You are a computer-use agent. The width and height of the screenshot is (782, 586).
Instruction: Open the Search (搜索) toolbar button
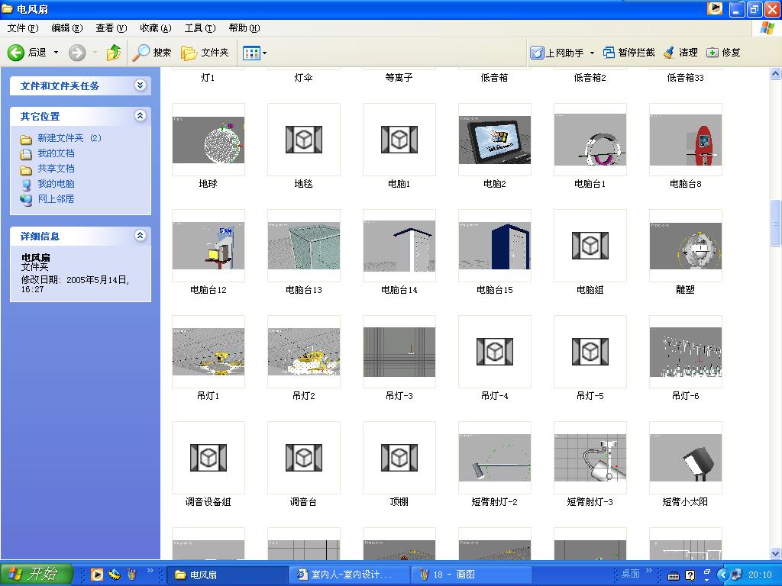[152, 53]
